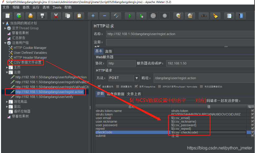Collapse all with the minus icon
Image resolution: width=255 pixels, height=153 pixels.
click(105, 16)
